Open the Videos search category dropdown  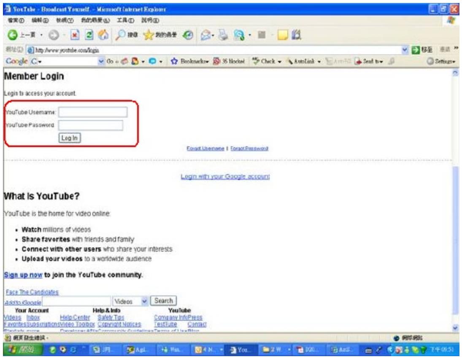tap(130, 301)
